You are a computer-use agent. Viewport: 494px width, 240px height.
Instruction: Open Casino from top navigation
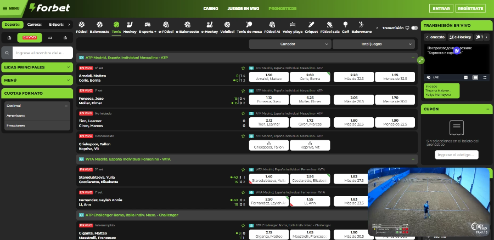(211, 8)
